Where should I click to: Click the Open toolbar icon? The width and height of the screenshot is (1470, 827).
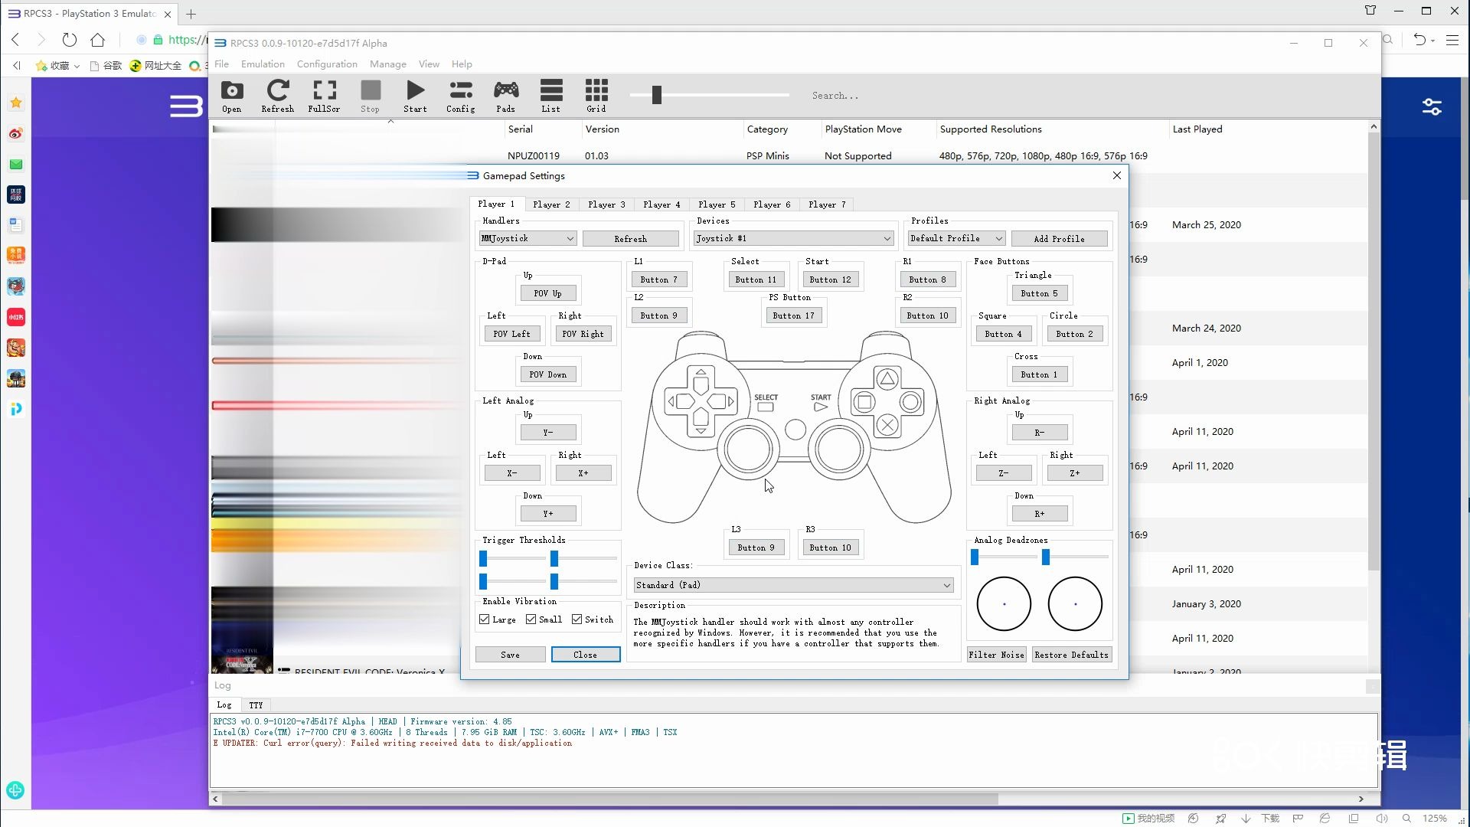coord(232,95)
